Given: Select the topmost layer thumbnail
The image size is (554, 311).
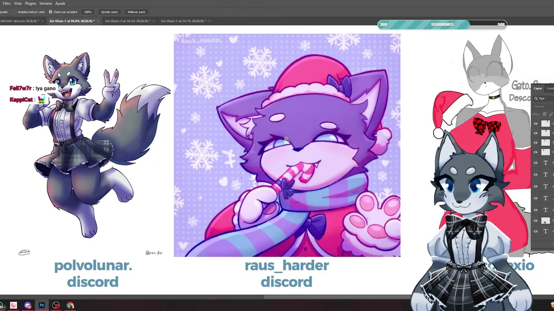Looking at the screenshot, I should pos(545,124).
